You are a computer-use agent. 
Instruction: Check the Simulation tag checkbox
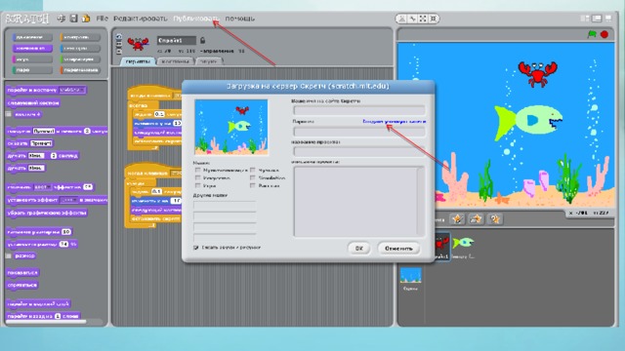(x=252, y=177)
